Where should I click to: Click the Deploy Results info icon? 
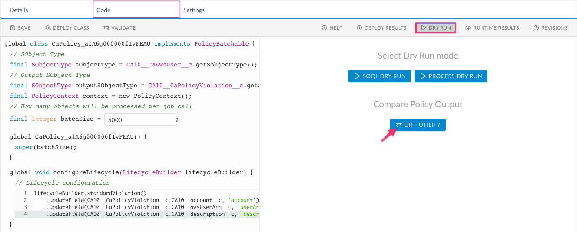[359, 28]
